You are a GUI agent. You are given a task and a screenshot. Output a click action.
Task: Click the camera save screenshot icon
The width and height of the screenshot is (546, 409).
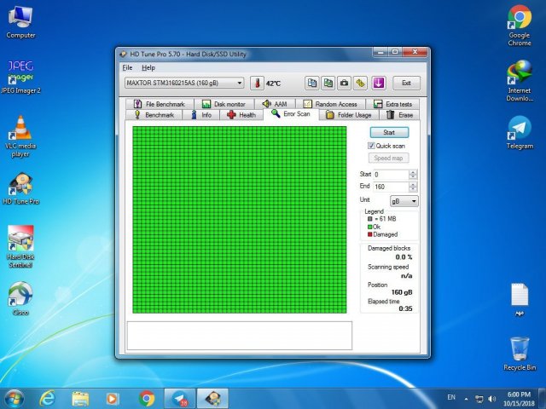click(x=344, y=83)
